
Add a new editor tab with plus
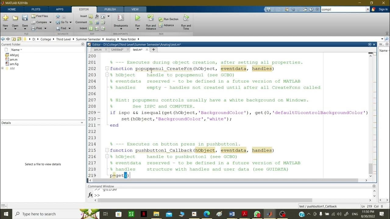(154, 50)
